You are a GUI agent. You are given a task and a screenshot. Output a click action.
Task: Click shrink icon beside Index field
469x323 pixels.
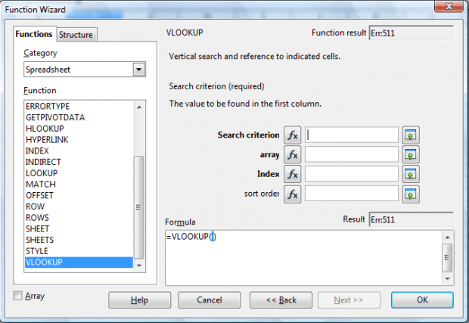click(x=411, y=174)
